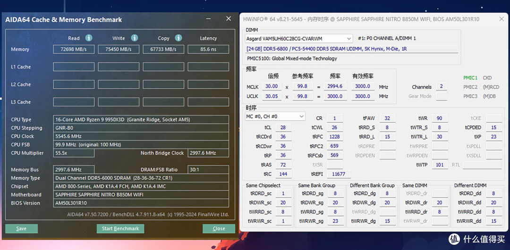Screen dimensions: 510x250
Task: Click the tRC value 144
Action: [283, 174]
